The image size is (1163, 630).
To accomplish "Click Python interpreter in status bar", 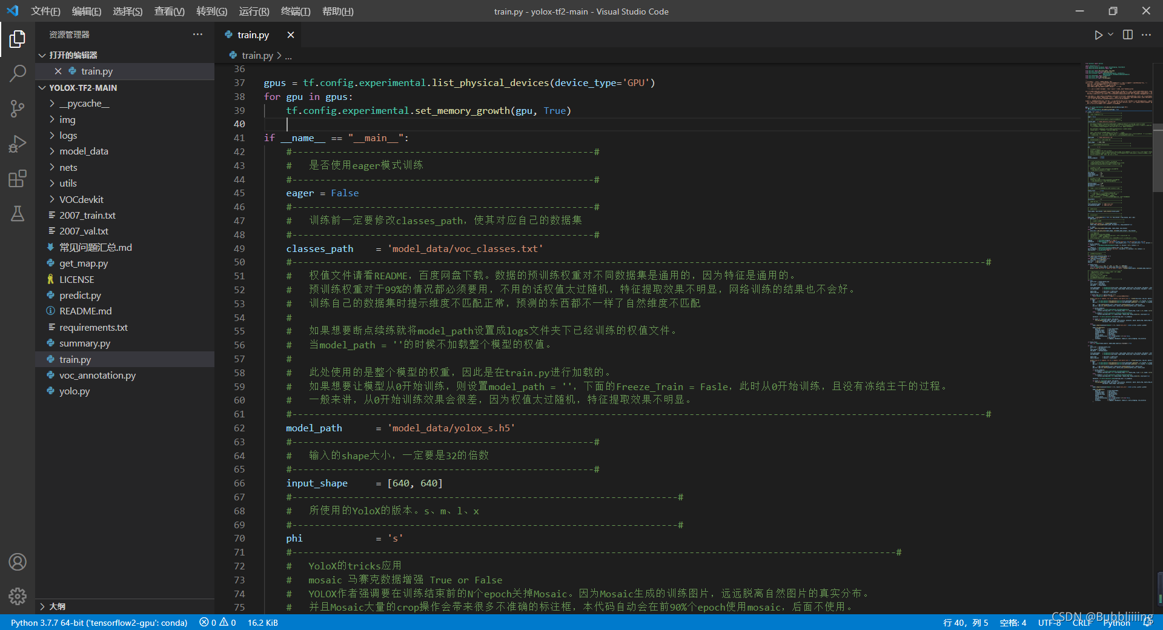I will click(99, 623).
